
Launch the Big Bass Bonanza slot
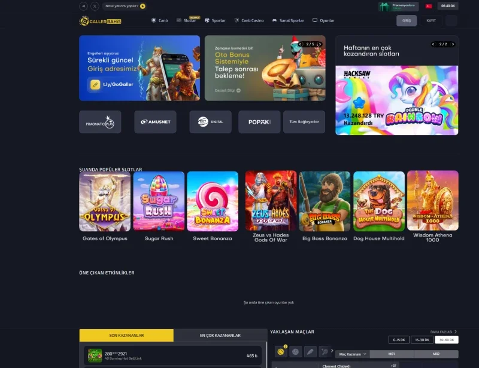325,201
